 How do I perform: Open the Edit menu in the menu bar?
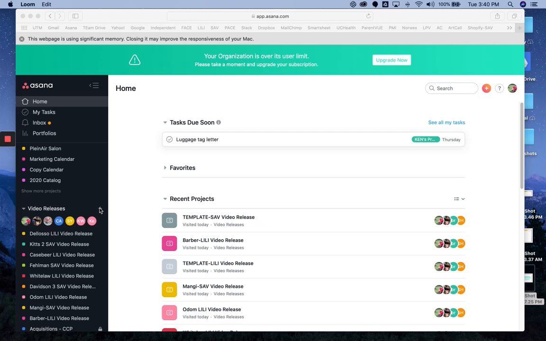(46, 5)
